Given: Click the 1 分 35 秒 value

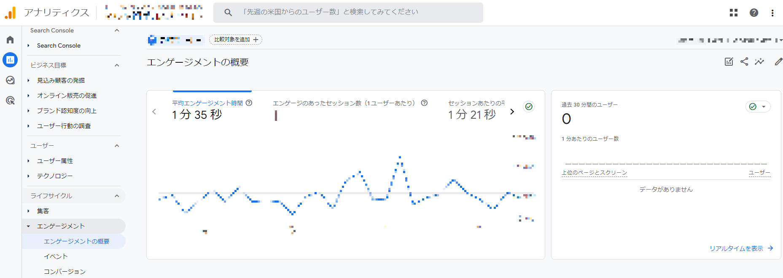Looking at the screenshot, I should coord(197,115).
